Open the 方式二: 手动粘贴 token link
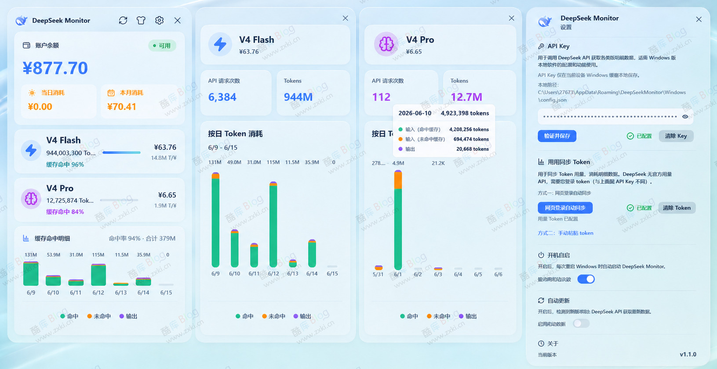Viewport: 717px width, 369px height. (x=565, y=233)
